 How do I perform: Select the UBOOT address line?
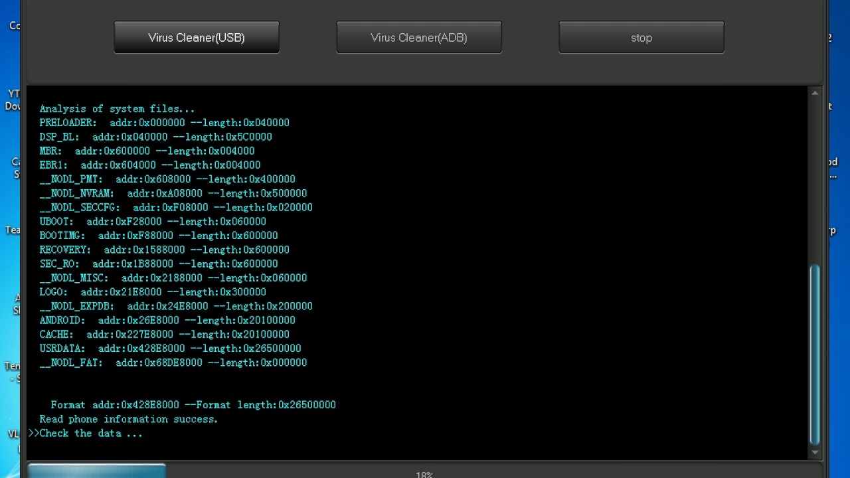pos(153,222)
